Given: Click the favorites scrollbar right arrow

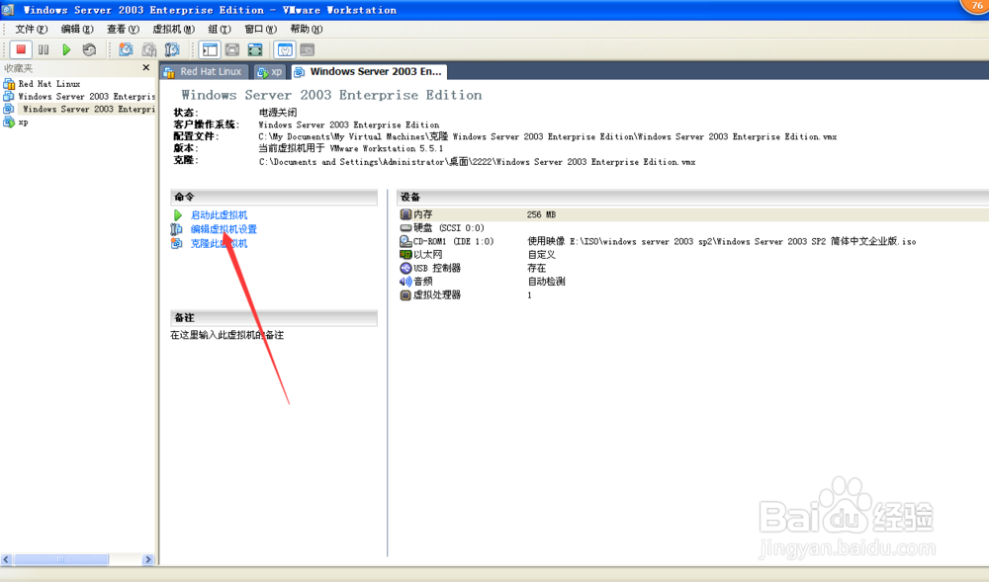Looking at the screenshot, I should coord(148,559).
